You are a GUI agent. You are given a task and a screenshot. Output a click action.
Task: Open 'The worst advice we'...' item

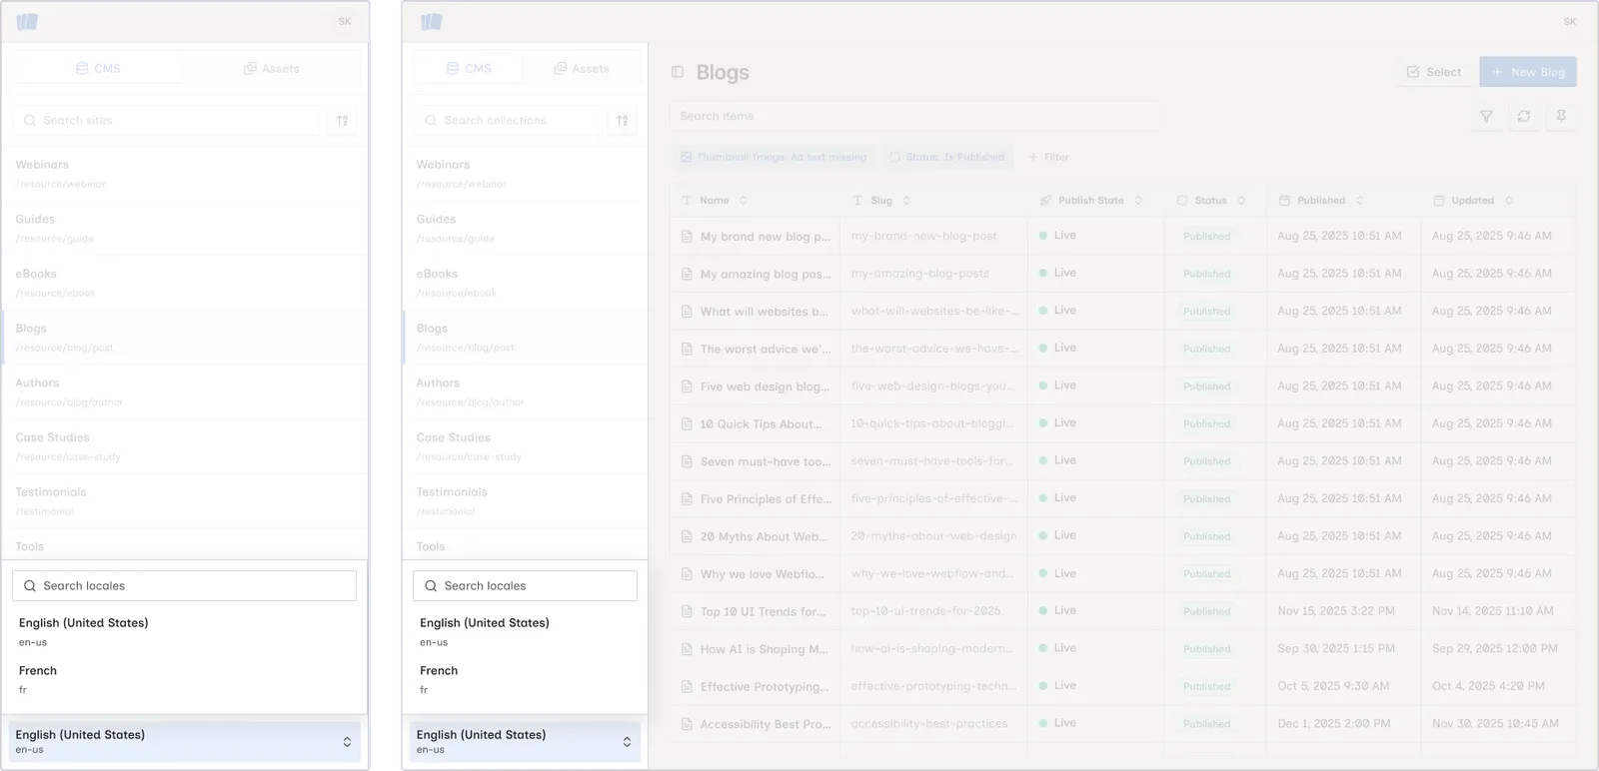766,350
